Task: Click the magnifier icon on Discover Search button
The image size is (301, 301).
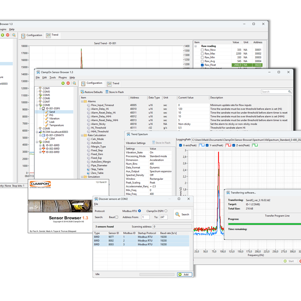Action: click(177, 214)
